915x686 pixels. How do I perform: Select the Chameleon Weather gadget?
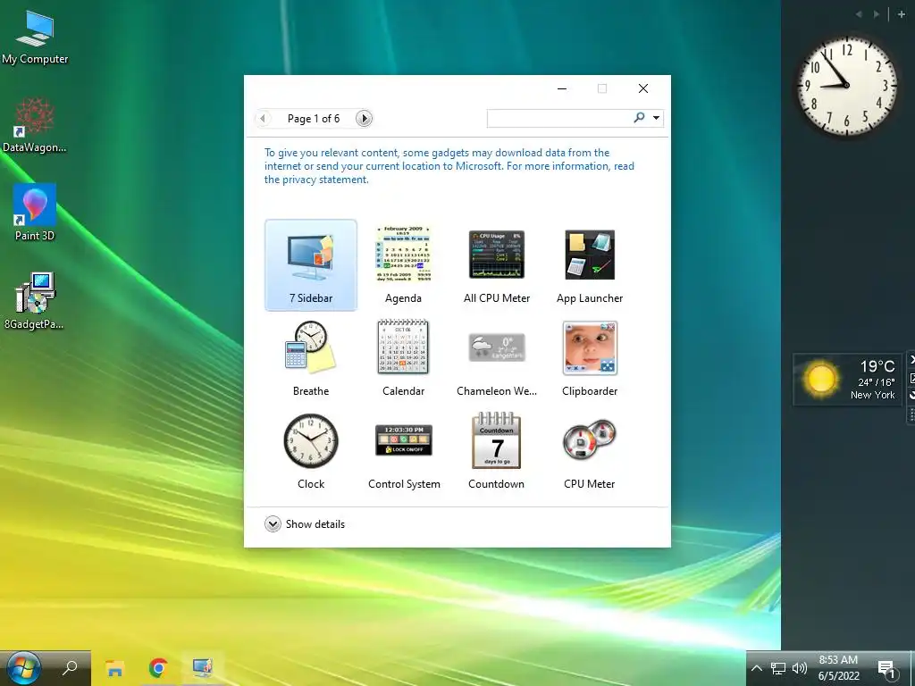coord(497,358)
